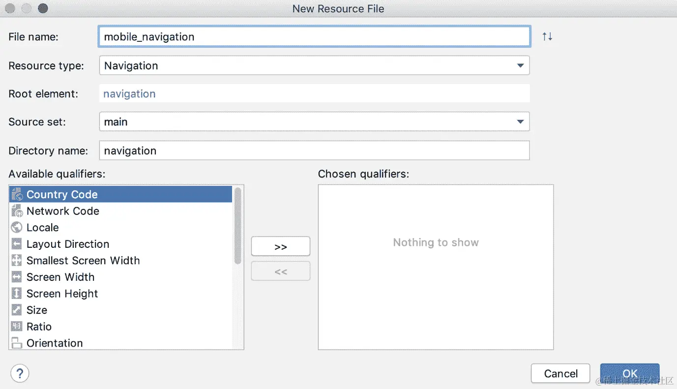
Task: Select the Country Code qualifier icon
Action: (x=16, y=194)
